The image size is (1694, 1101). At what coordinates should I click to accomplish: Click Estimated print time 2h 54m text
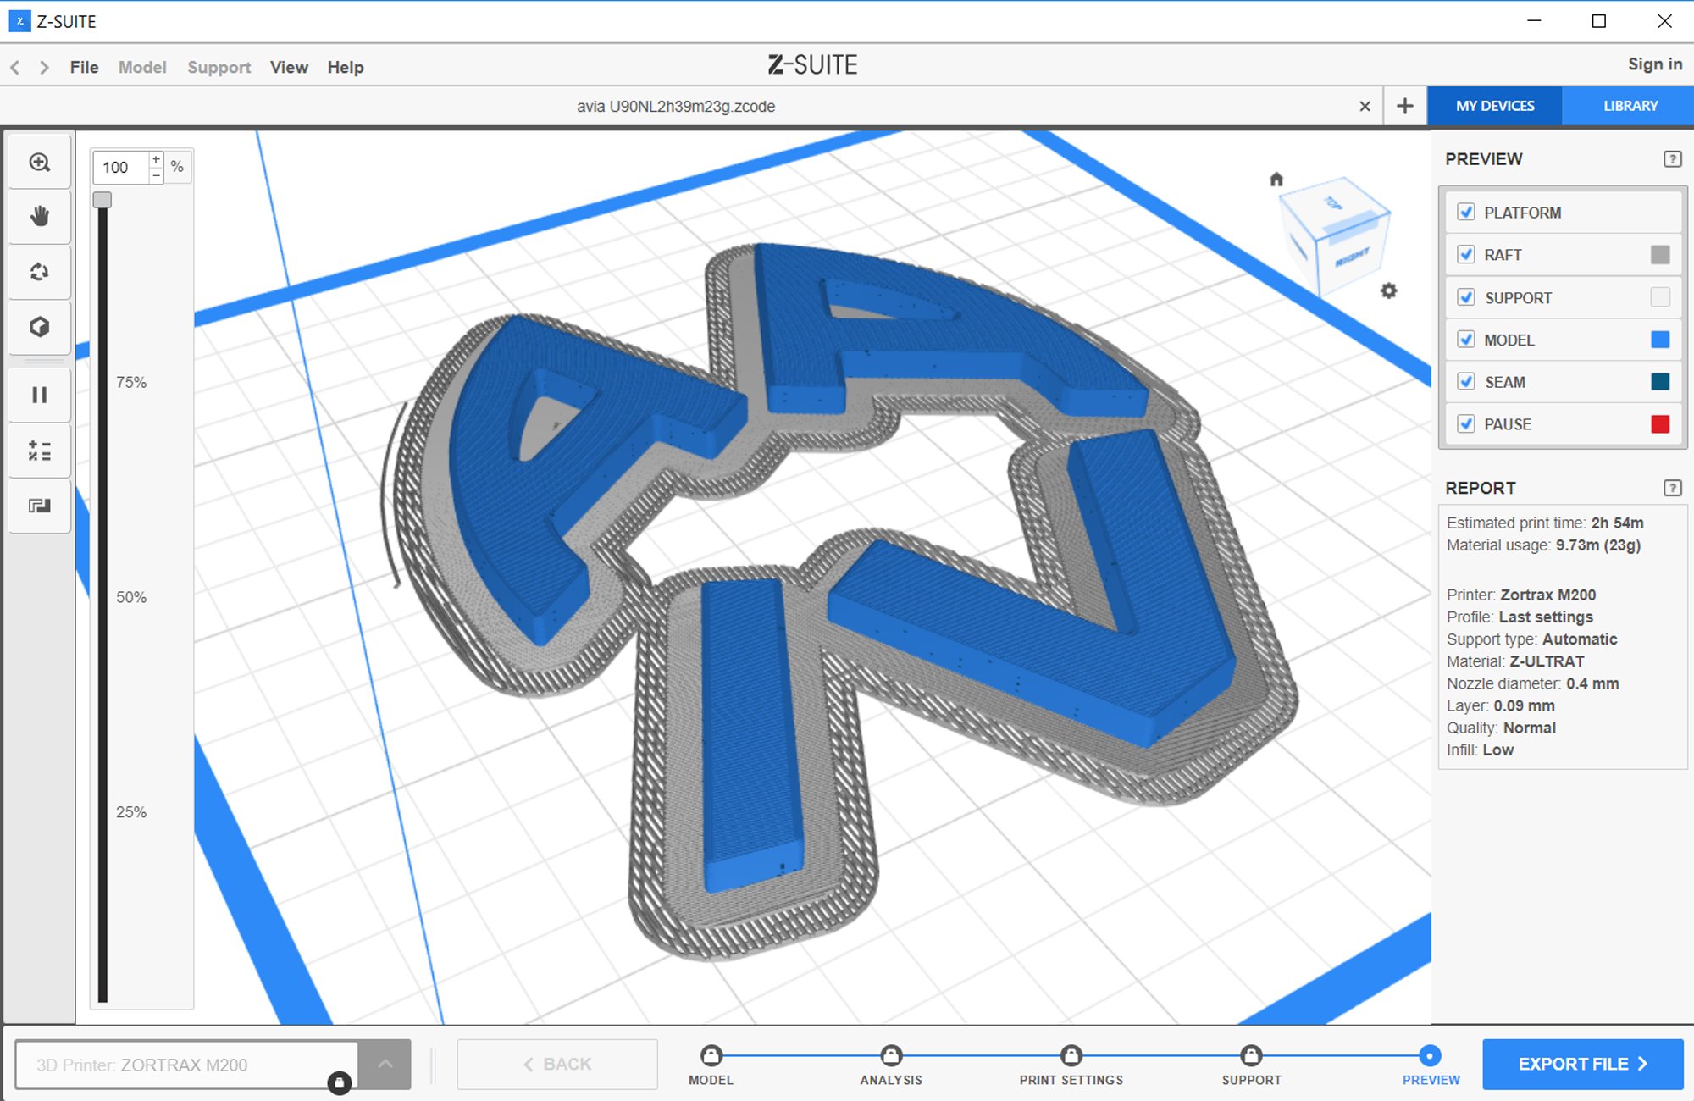click(x=1545, y=523)
